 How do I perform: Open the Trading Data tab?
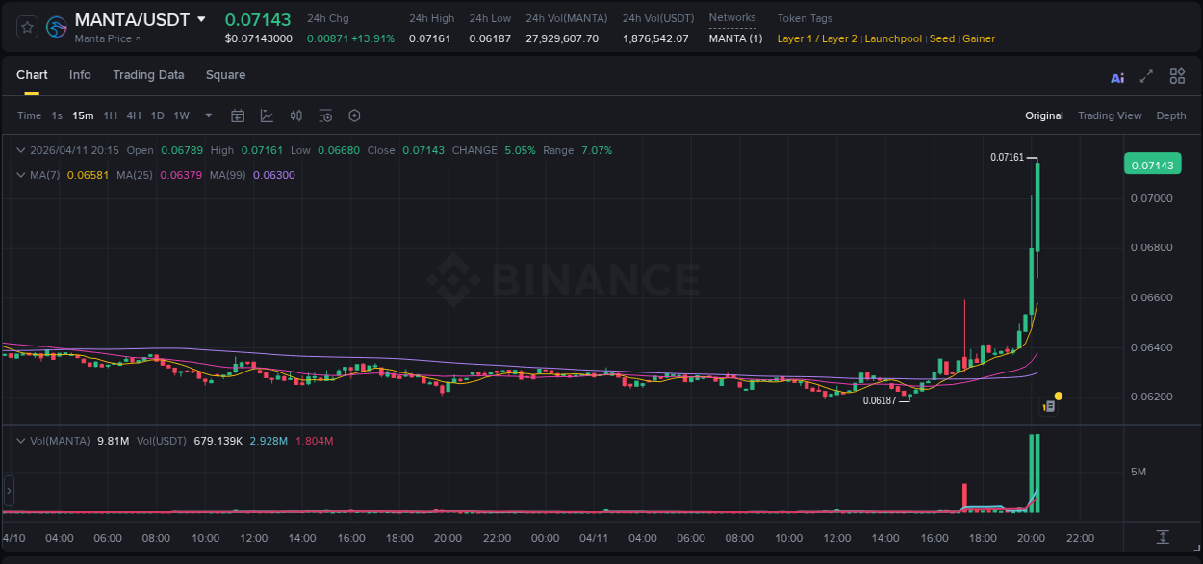pyautogui.click(x=148, y=75)
